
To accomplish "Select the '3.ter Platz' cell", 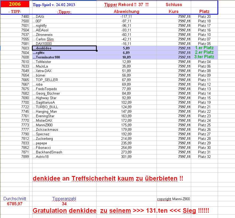I will click(x=204, y=57).
